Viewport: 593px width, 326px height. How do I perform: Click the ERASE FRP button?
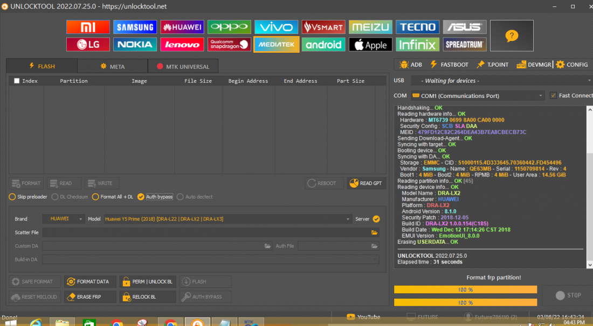tap(90, 296)
